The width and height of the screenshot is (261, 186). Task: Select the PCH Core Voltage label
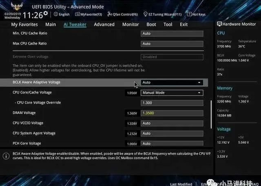(27, 143)
